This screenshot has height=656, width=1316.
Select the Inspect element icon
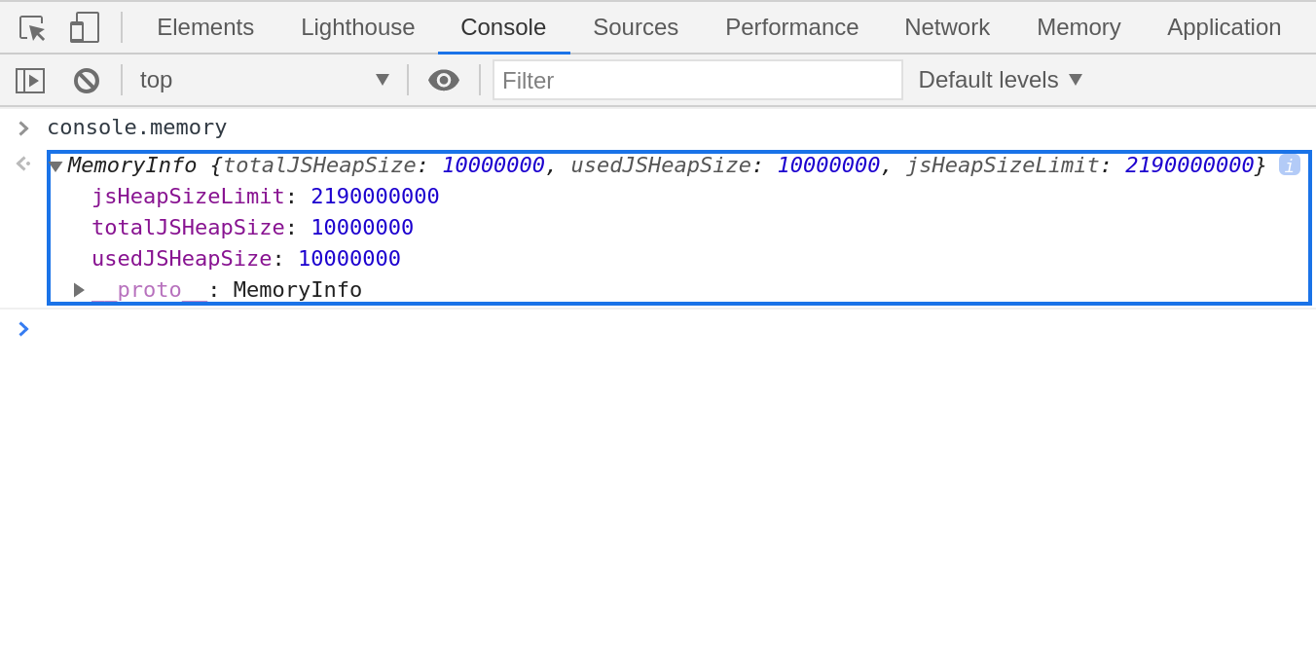[x=30, y=27]
